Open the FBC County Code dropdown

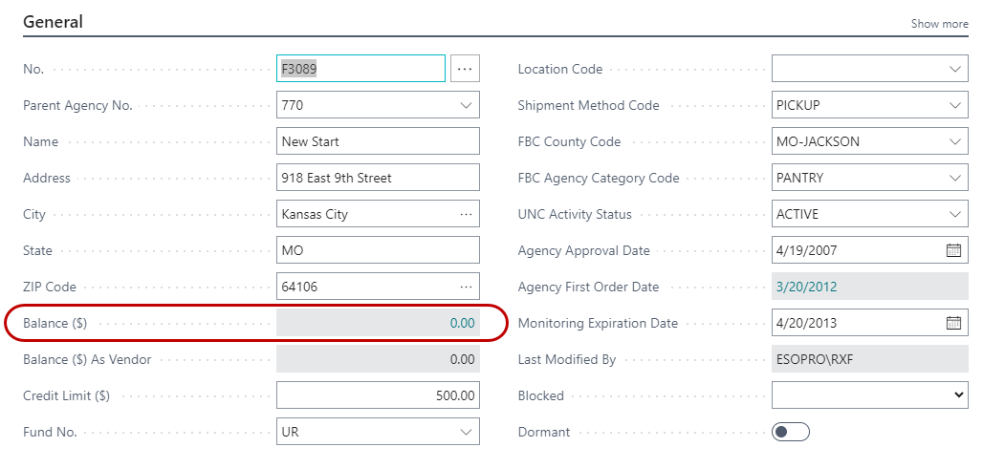[955, 141]
